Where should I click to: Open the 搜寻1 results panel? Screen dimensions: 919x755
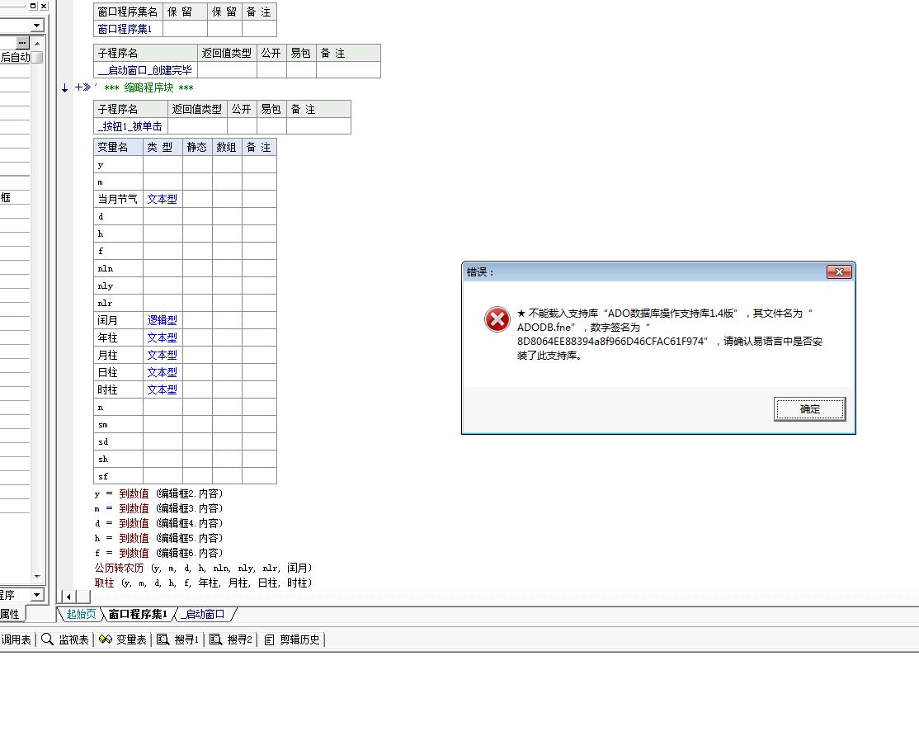pos(178,639)
